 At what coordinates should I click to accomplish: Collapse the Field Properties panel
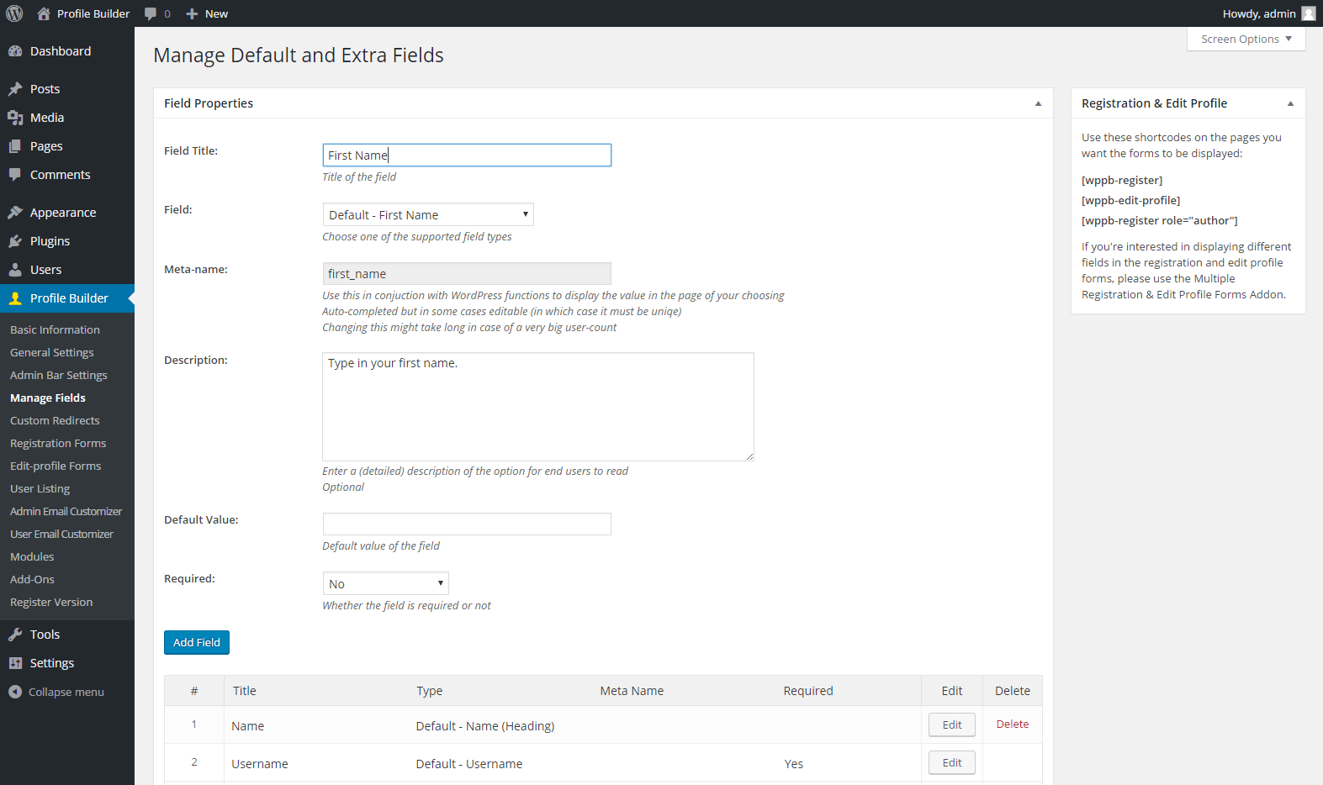click(1038, 103)
